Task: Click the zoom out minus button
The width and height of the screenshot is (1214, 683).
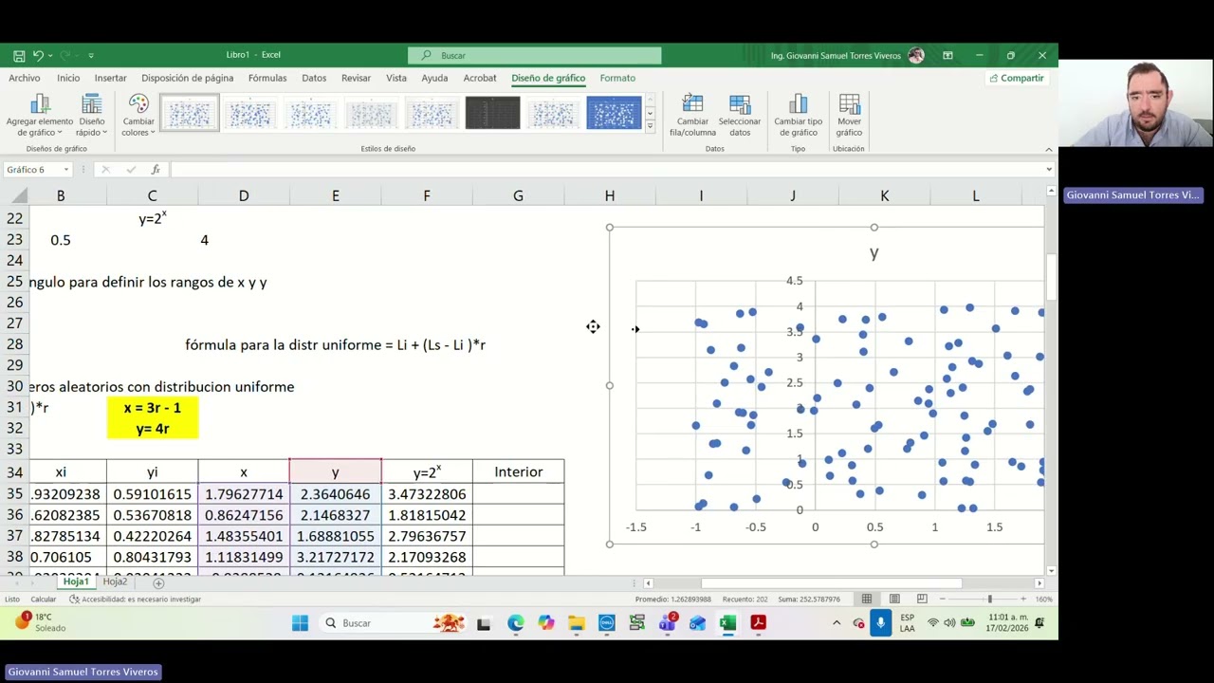Action: coord(942,599)
